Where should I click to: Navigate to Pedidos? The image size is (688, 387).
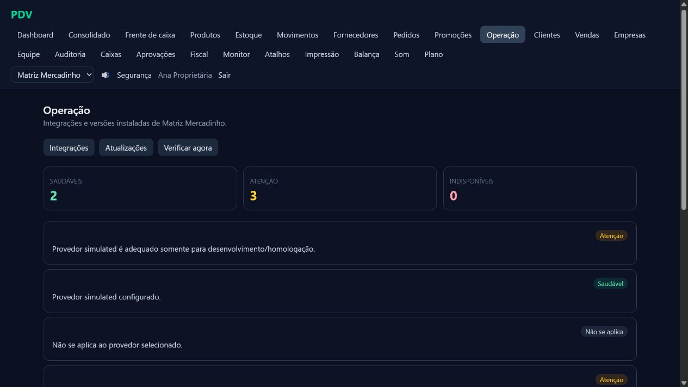[406, 35]
